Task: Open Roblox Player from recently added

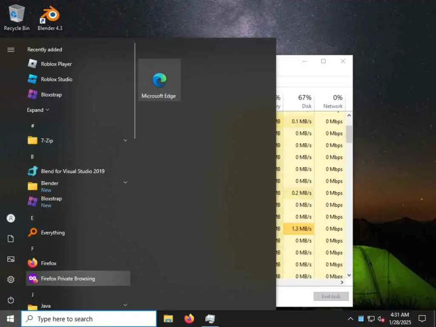Action: click(x=78, y=64)
